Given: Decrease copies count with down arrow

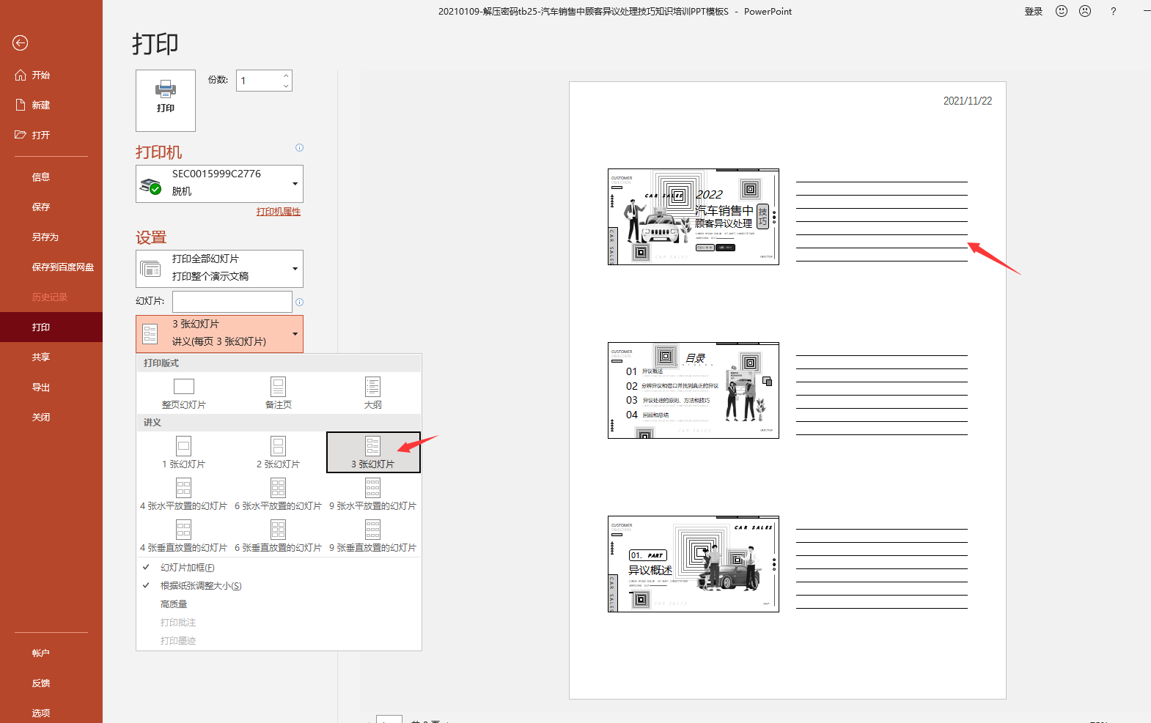Looking at the screenshot, I should [286, 86].
